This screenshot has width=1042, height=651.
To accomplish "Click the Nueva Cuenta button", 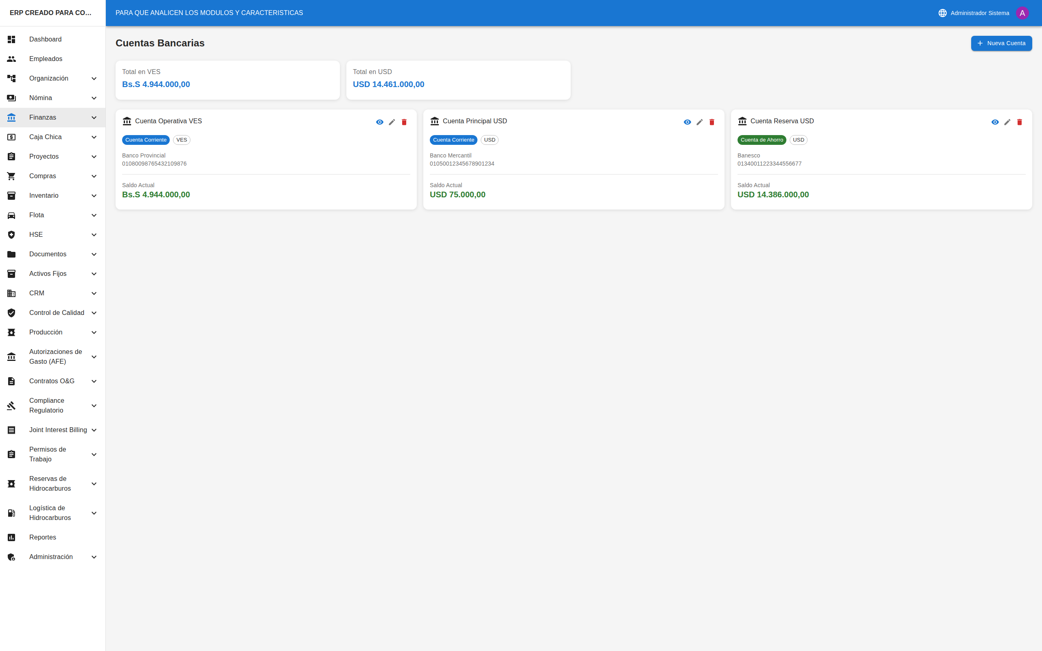I will pyautogui.click(x=1001, y=44).
